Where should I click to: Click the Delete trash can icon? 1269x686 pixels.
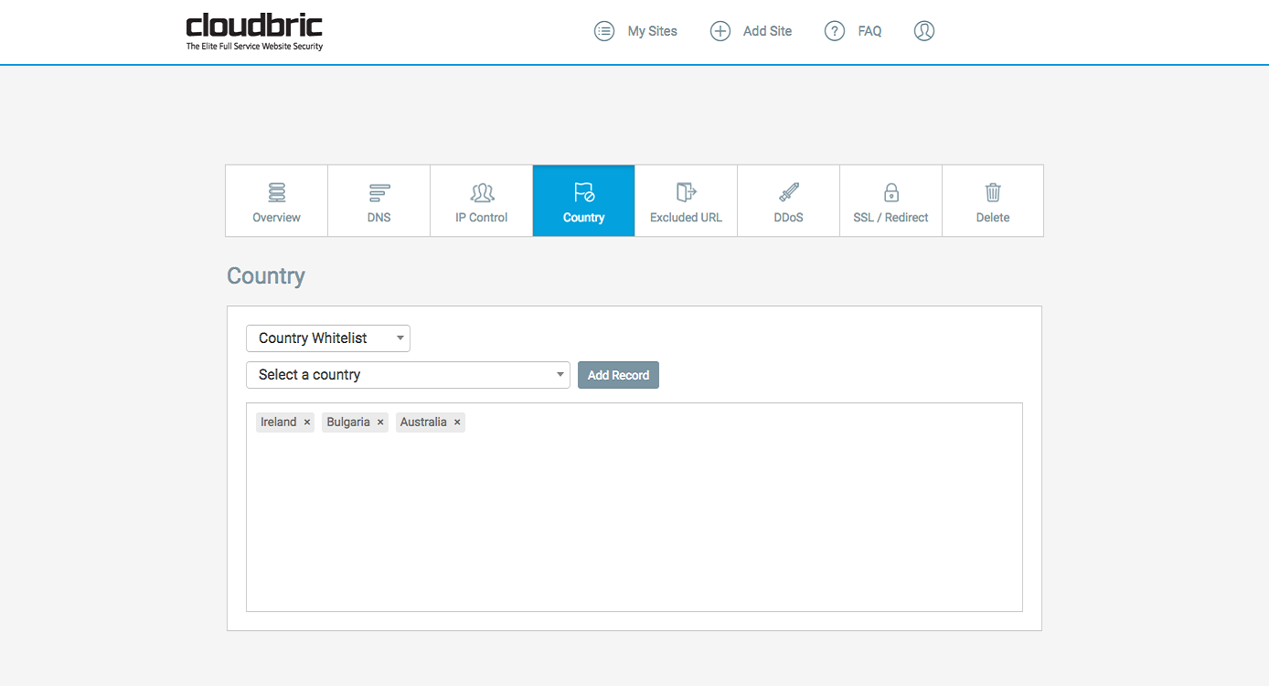coord(993,192)
